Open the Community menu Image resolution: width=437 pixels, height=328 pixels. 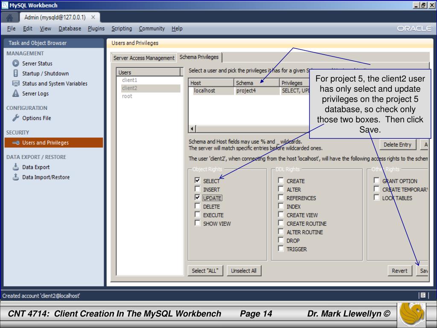(x=152, y=29)
